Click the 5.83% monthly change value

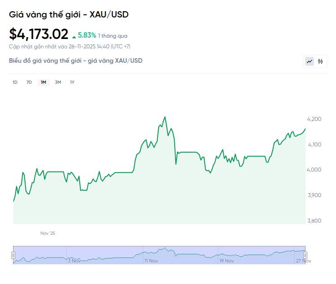pos(87,35)
